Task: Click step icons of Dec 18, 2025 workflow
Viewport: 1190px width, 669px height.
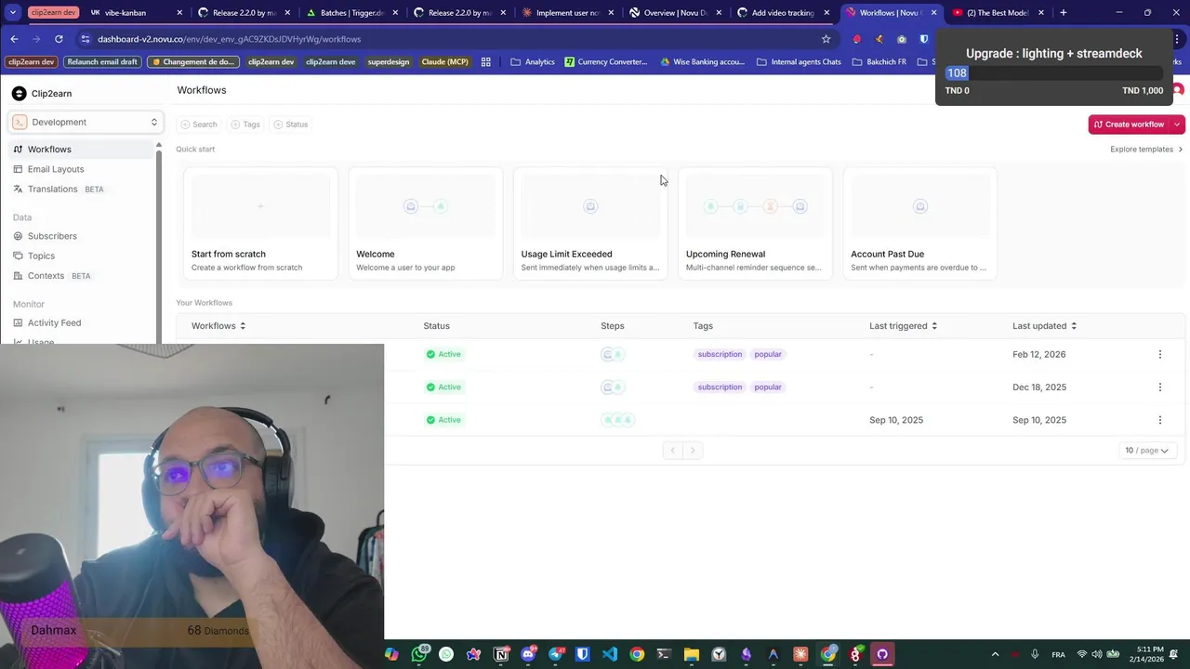Action: pyautogui.click(x=613, y=387)
